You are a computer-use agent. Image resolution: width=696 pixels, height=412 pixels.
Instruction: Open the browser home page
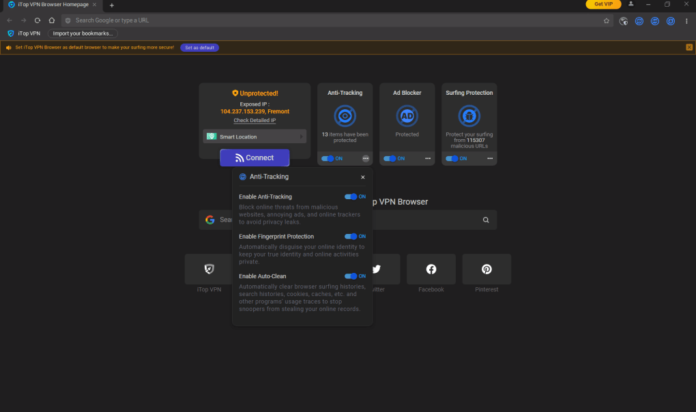[x=51, y=20]
